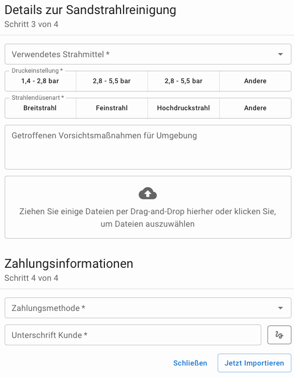
Task: Click the Schließen button
Action: 190,363
